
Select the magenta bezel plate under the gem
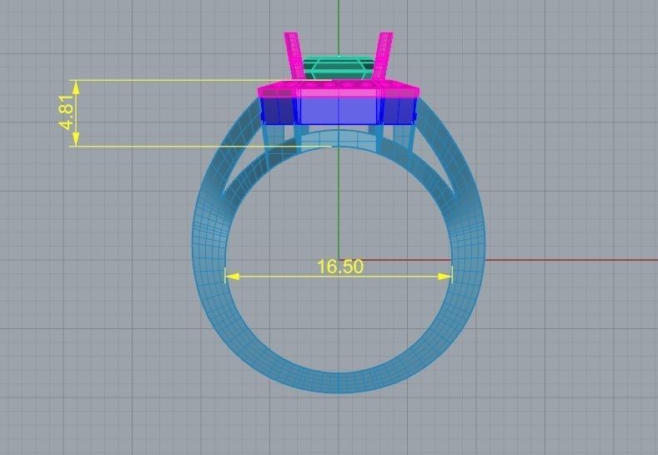339,89
